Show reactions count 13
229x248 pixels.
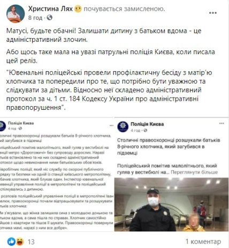[31, 242]
